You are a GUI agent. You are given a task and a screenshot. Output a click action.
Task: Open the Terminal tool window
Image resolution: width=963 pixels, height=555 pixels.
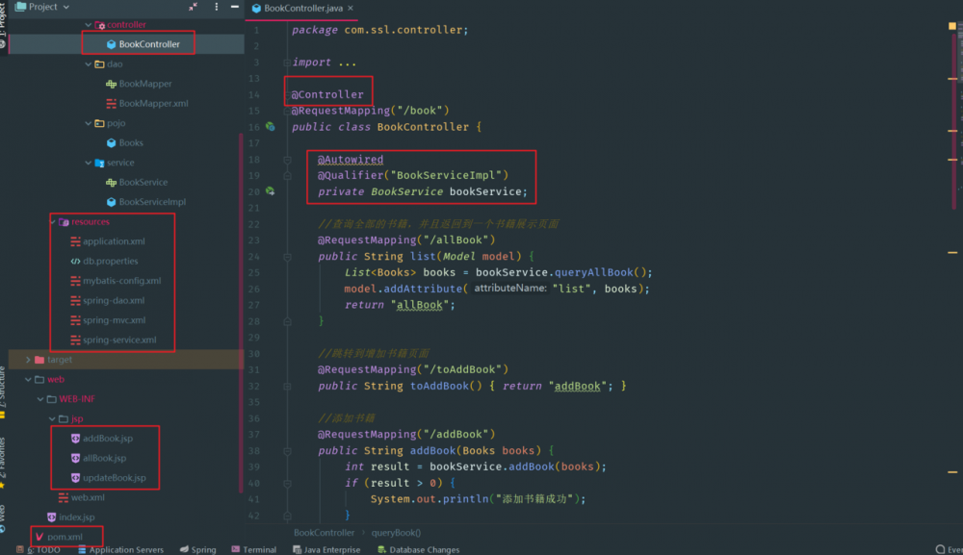point(253,550)
